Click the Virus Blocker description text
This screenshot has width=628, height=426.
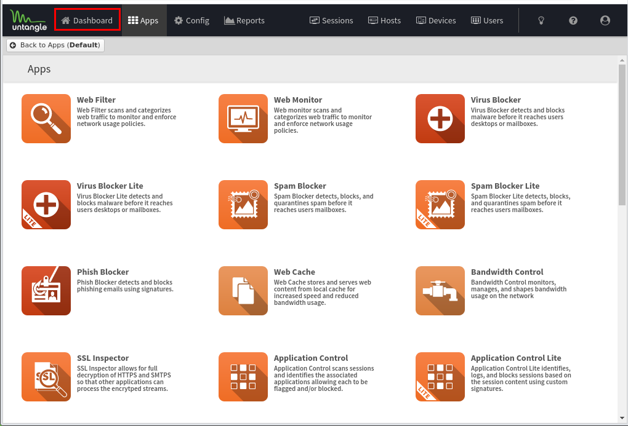point(518,117)
